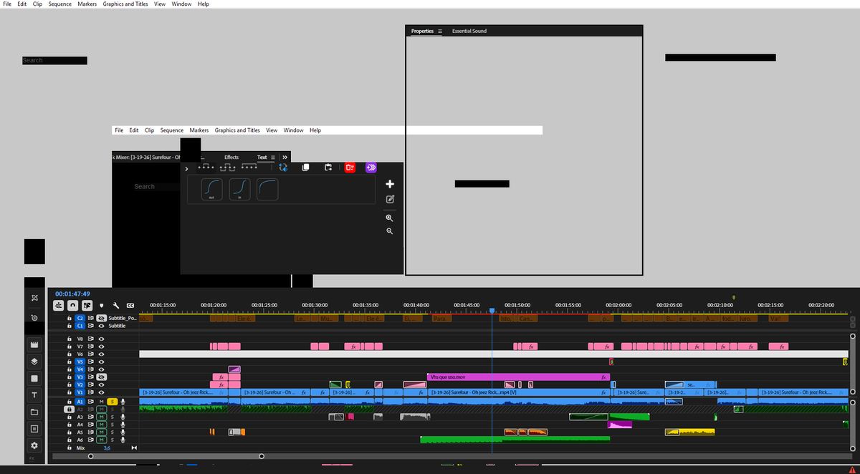Toggle linked selection in timeline
Image resolution: width=860 pixels, height=474 pixels.
pyautogui.click(x=87, y=305)
